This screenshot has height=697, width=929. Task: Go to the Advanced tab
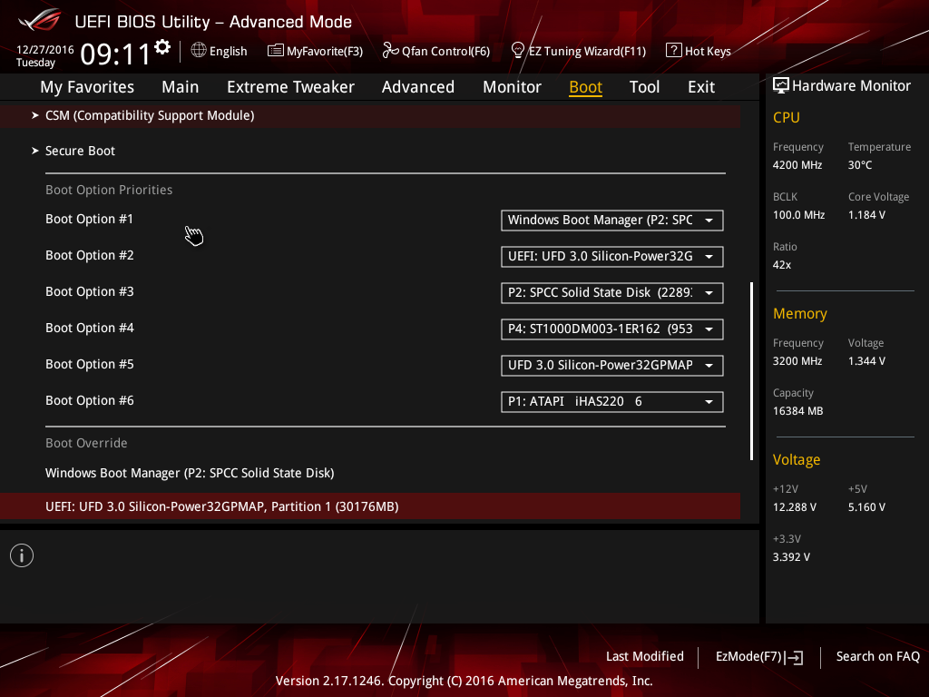[418, 87]
